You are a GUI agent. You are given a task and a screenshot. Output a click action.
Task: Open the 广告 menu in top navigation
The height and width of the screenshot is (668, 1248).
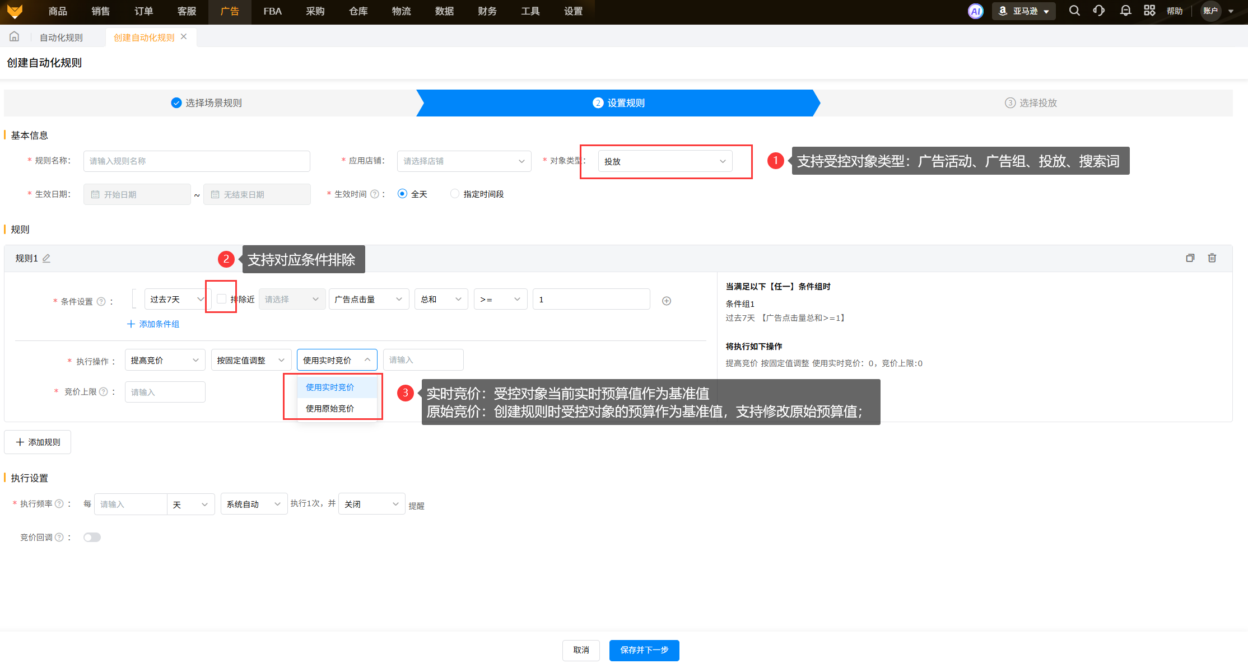pyautogui.click(x=230, y=11)
